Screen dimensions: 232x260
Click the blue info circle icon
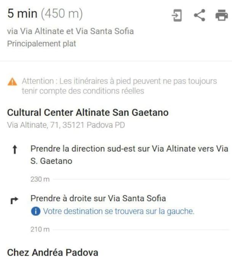(x=35, y=211)
